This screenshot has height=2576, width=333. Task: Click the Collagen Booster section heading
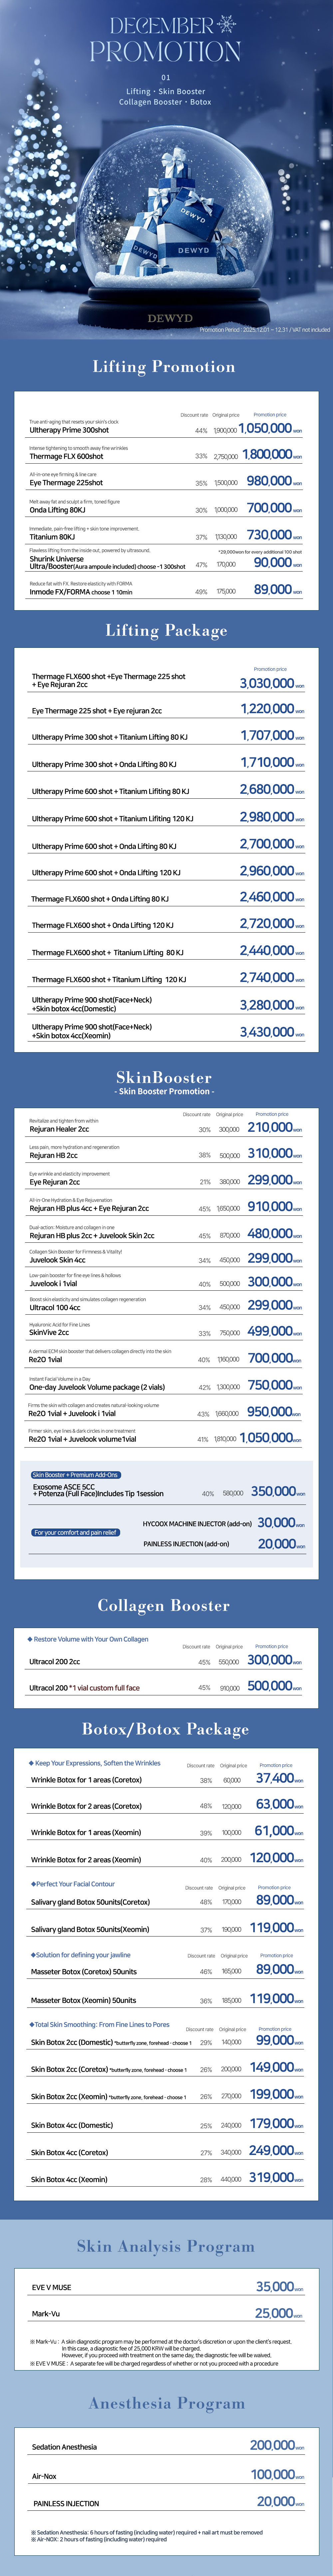(164, 1605)
